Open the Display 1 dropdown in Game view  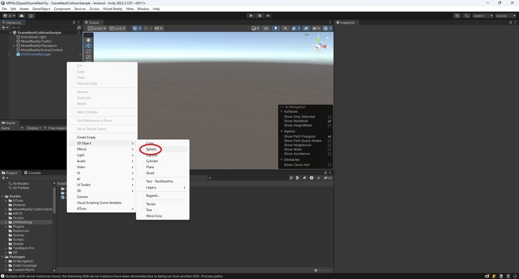tap(35, 128)
